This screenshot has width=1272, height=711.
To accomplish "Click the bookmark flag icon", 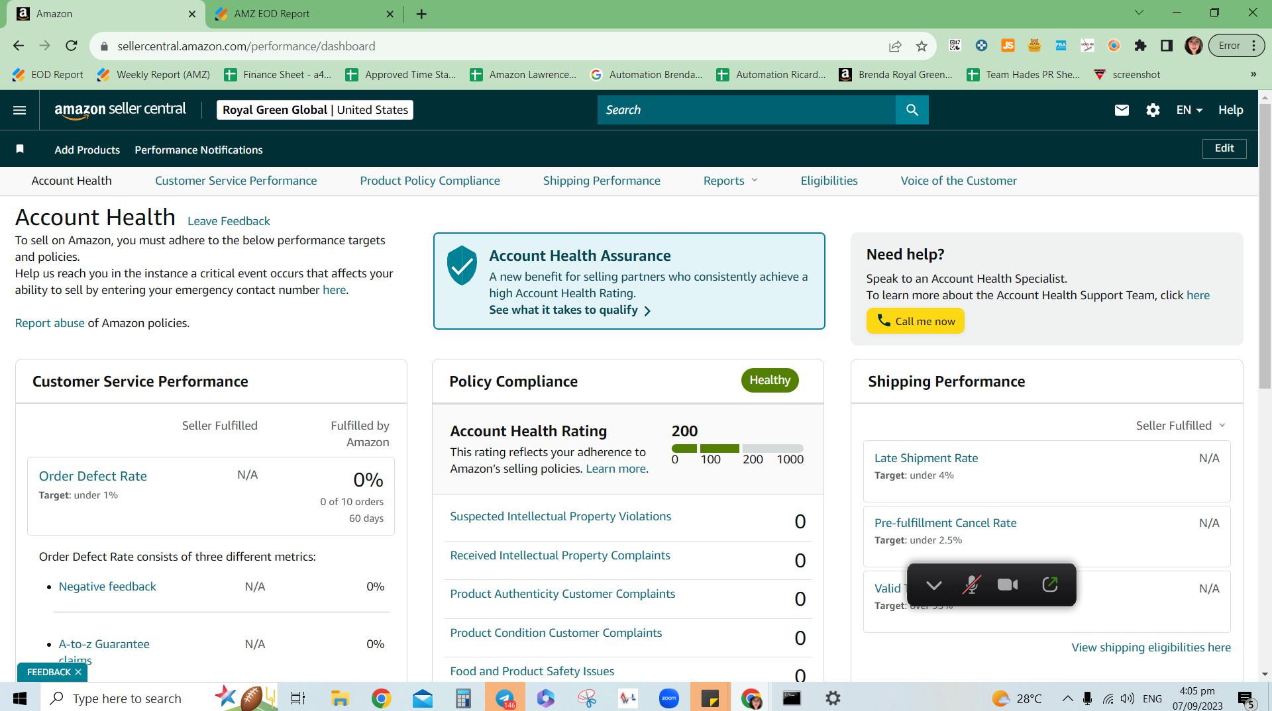I will [x=20, y=150].
